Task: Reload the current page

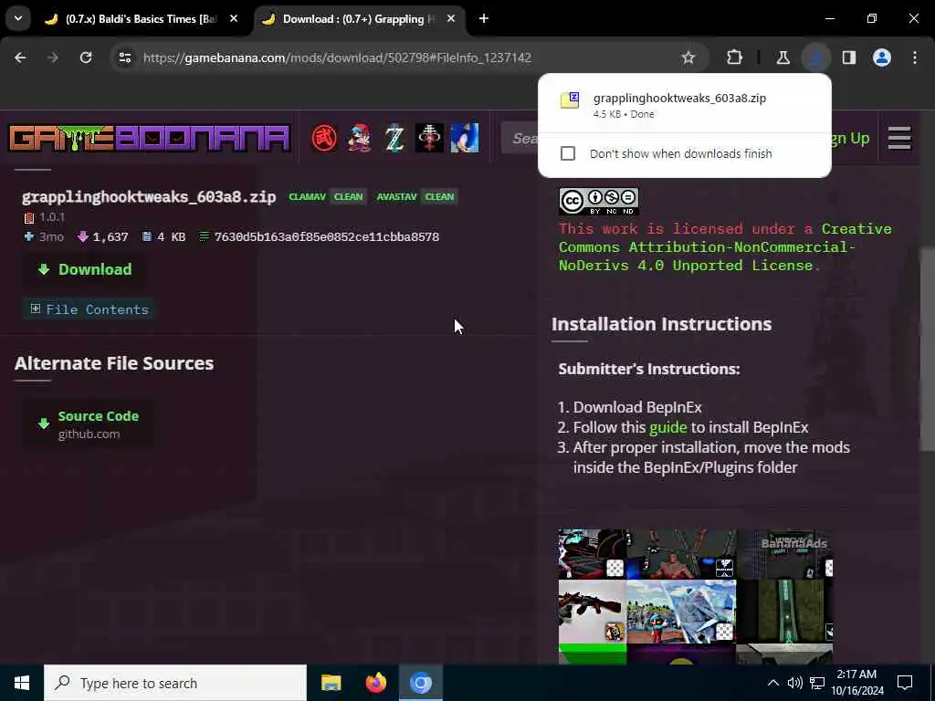Action: point(86,58)
